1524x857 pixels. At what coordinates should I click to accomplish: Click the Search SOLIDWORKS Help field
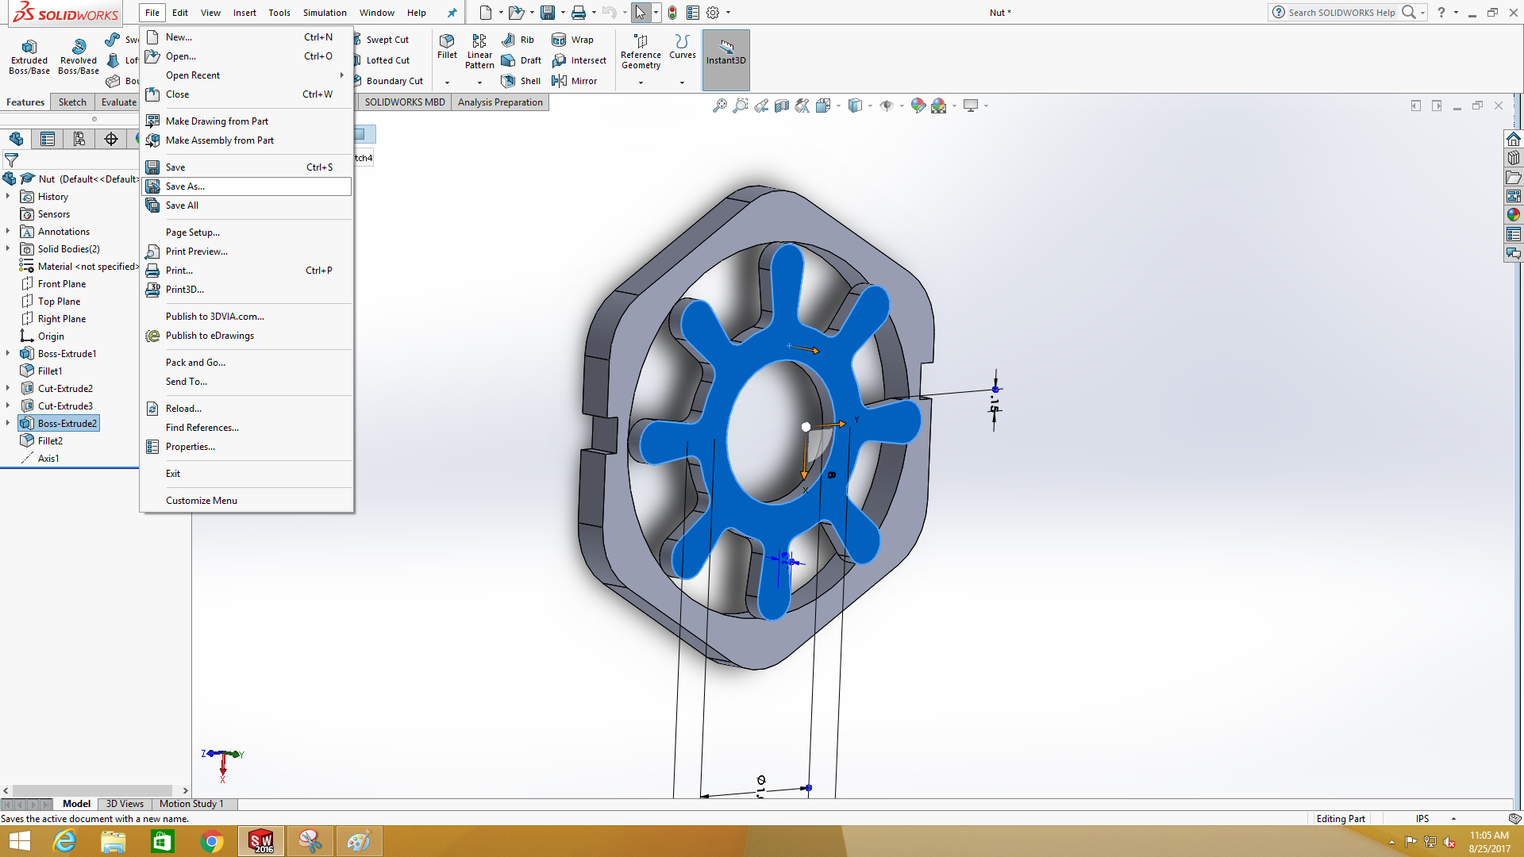[1341, 13]
